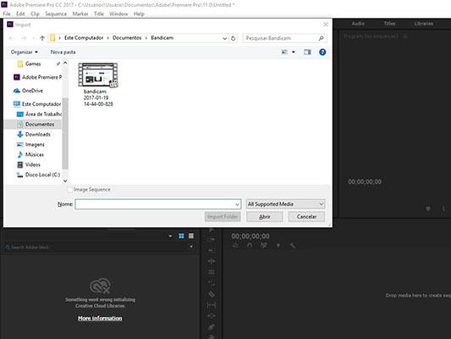Viewport: 451px width, 339px height.
Task: Toggle Linked Selection in timeline
Action: pos(264,246)
